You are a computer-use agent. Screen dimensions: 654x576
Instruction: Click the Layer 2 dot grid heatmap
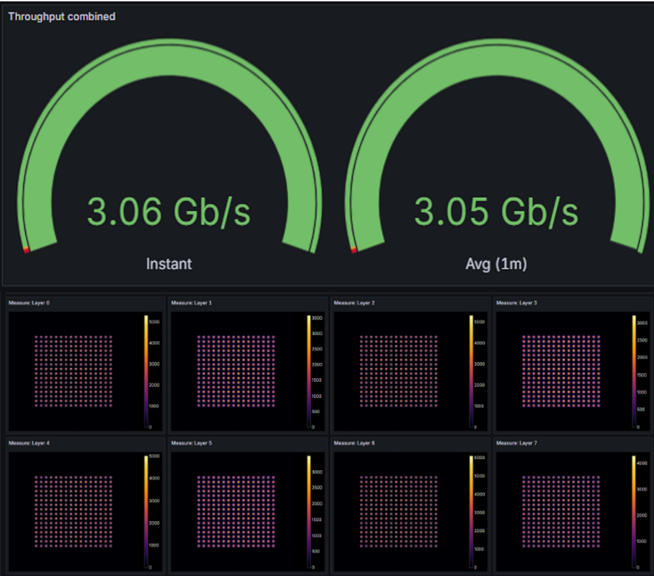pos(398,371)
